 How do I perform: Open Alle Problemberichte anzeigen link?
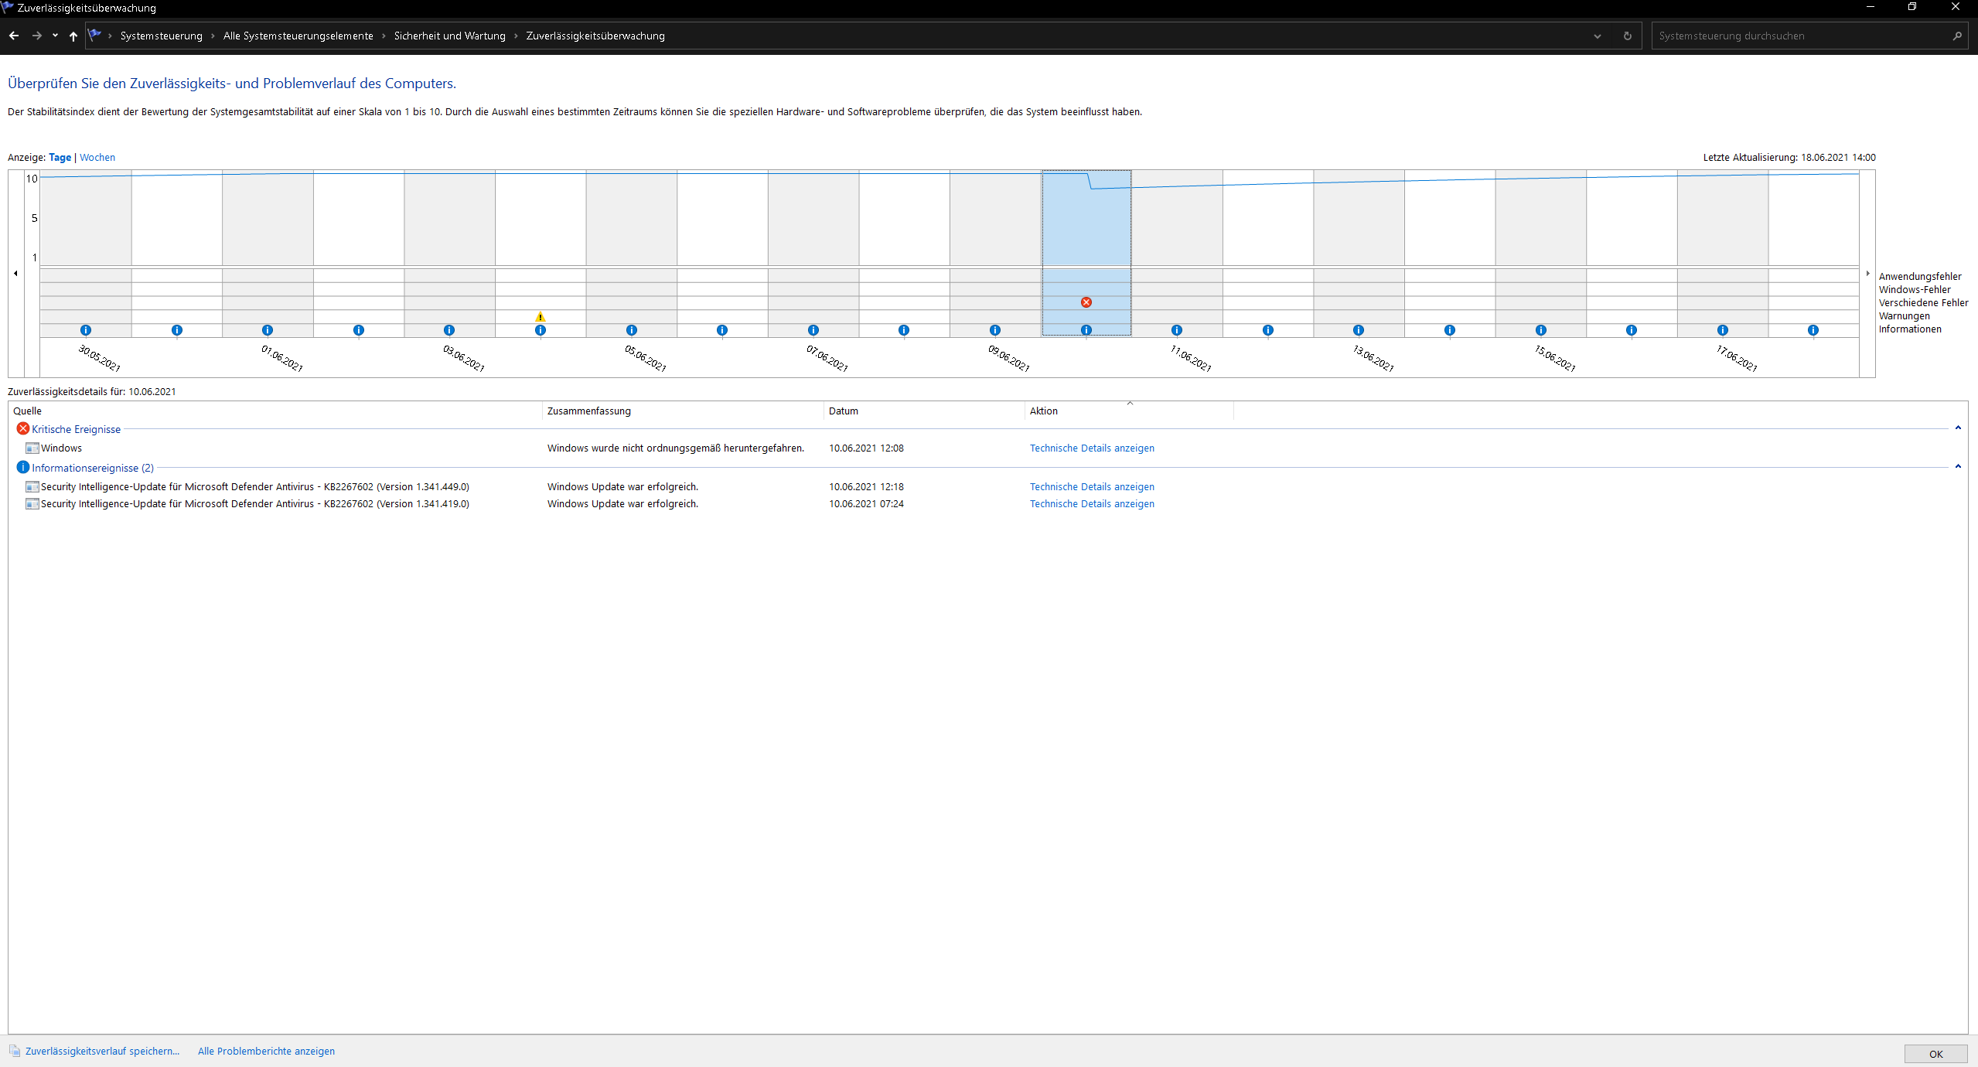(x=266, y=1051)
